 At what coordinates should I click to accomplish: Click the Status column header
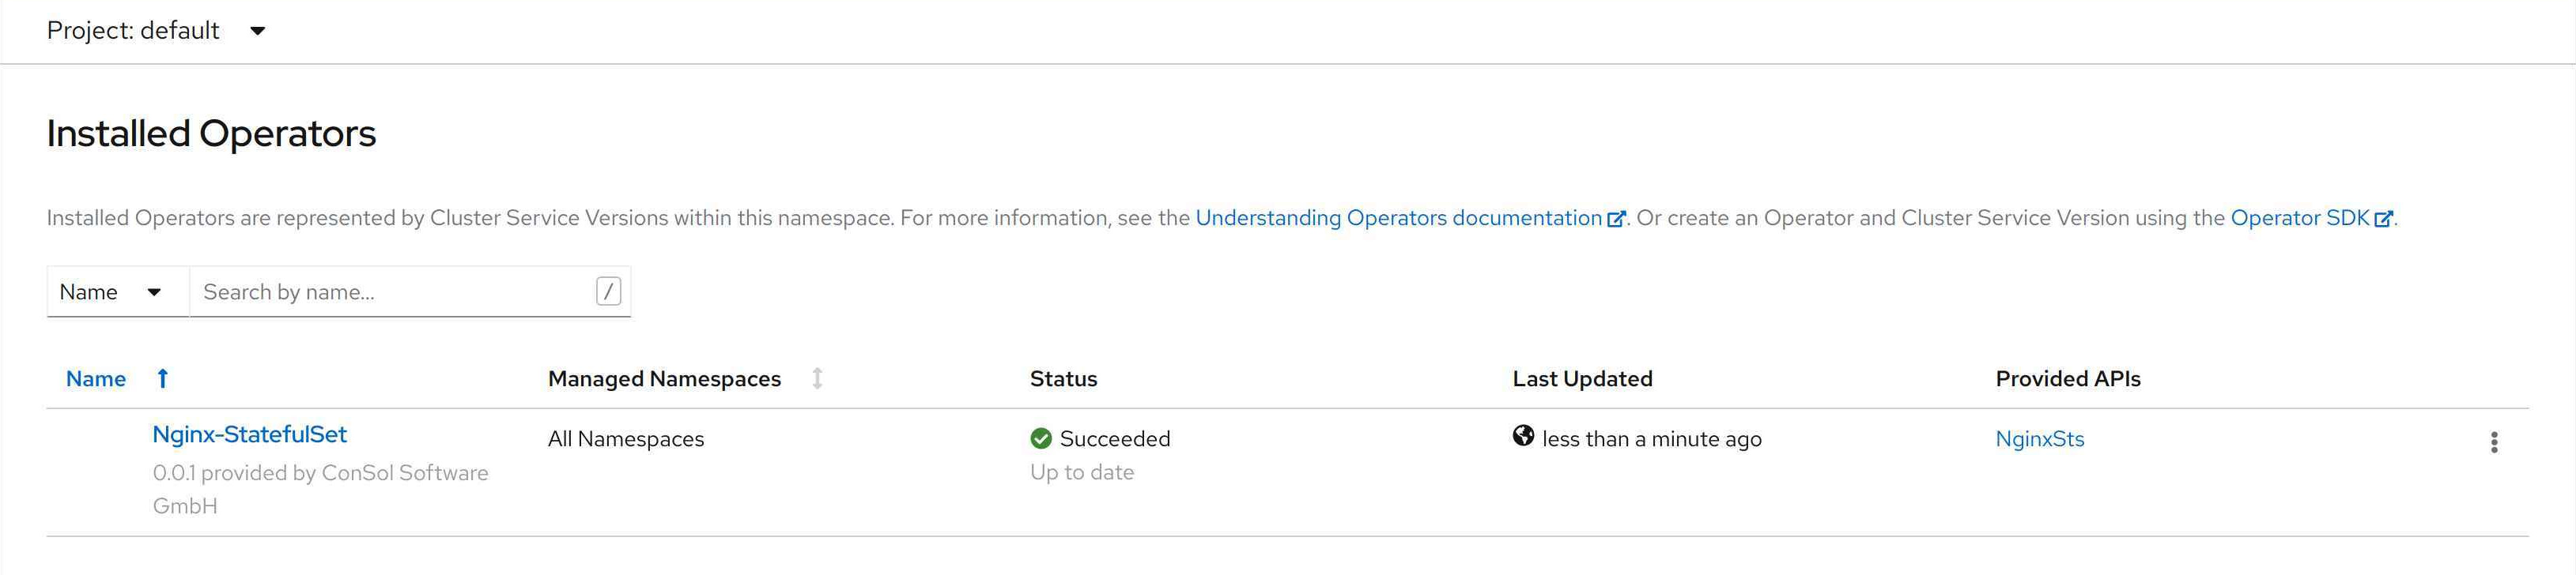click(x=1063, y=379)
